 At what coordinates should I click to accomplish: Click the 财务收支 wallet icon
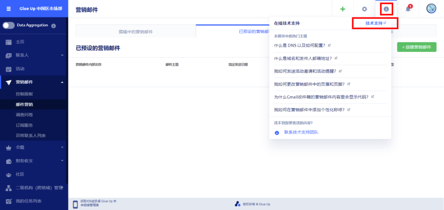(9, 161)
